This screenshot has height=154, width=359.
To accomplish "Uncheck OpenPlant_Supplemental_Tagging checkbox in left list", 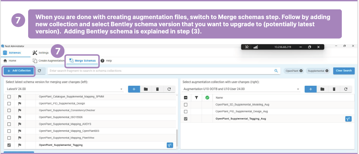I will tap(9, 145).
